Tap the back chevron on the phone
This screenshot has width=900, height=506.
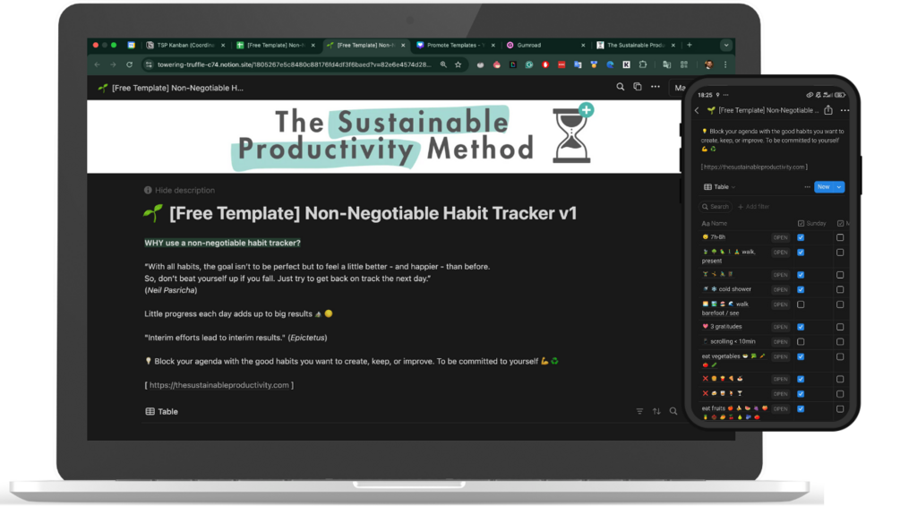(x=697, y=110)
